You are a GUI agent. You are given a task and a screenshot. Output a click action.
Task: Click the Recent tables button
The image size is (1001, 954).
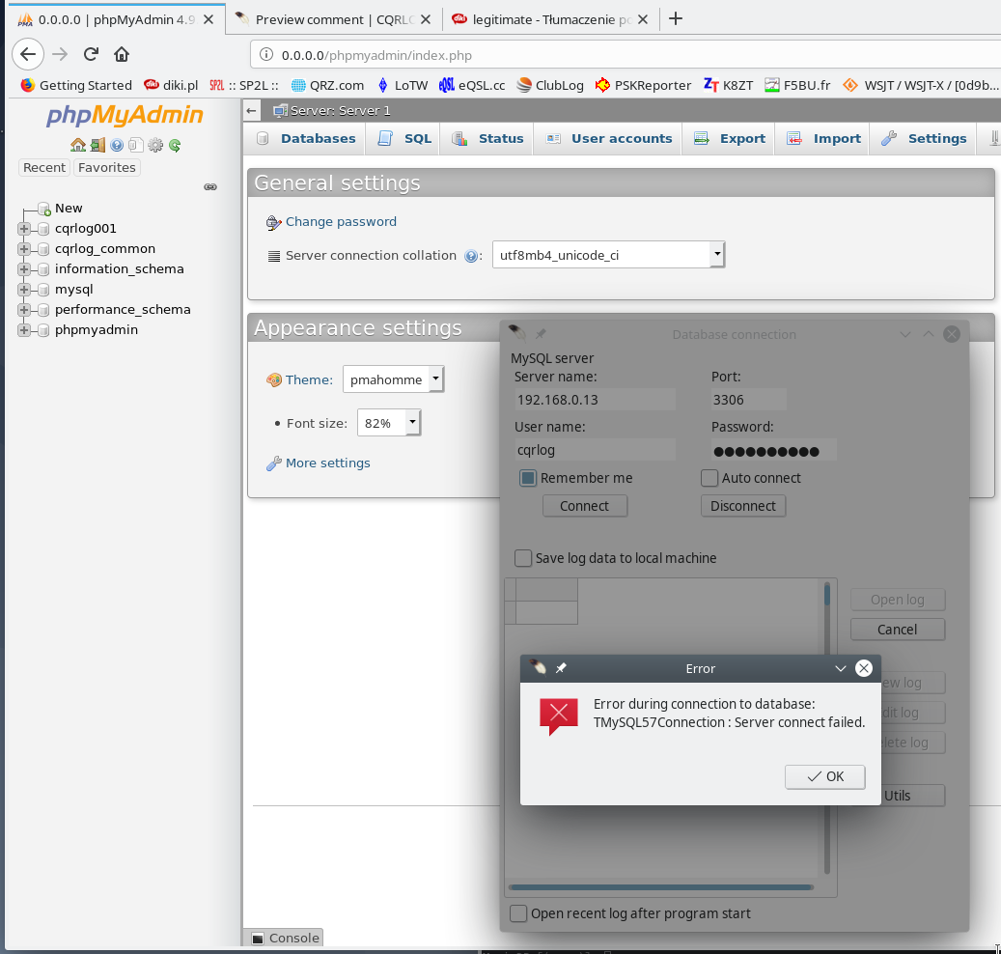[44, 167]
